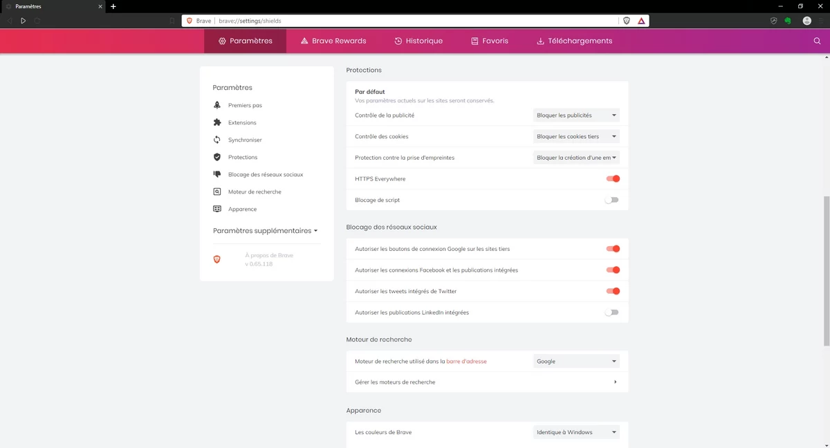
Task: Open Synchroniser via the sync icon
Action: pyautogui.click(x=217, y=140)
